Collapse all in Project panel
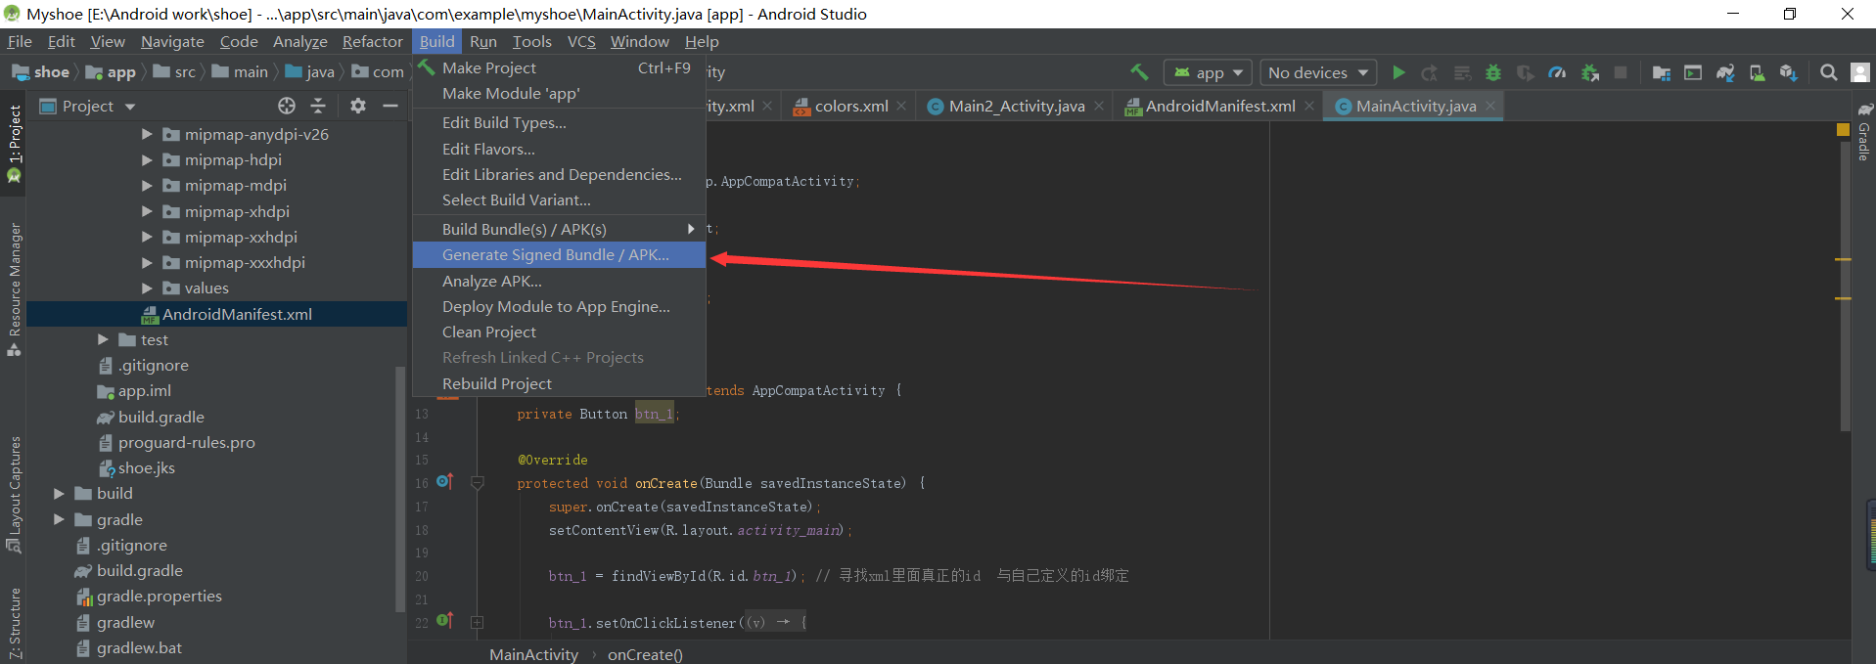Viewport: 1876px width, 664px height. pyautogui.click(x=318, y=106)
